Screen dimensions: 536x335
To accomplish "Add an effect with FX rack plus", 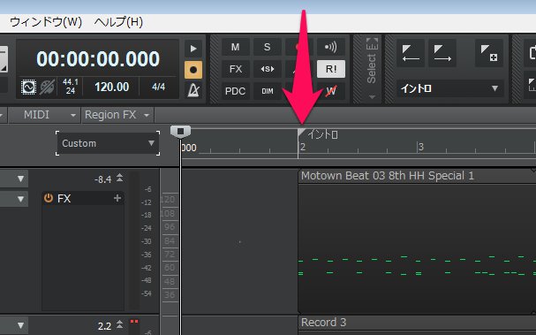I will tap(117, 198).
